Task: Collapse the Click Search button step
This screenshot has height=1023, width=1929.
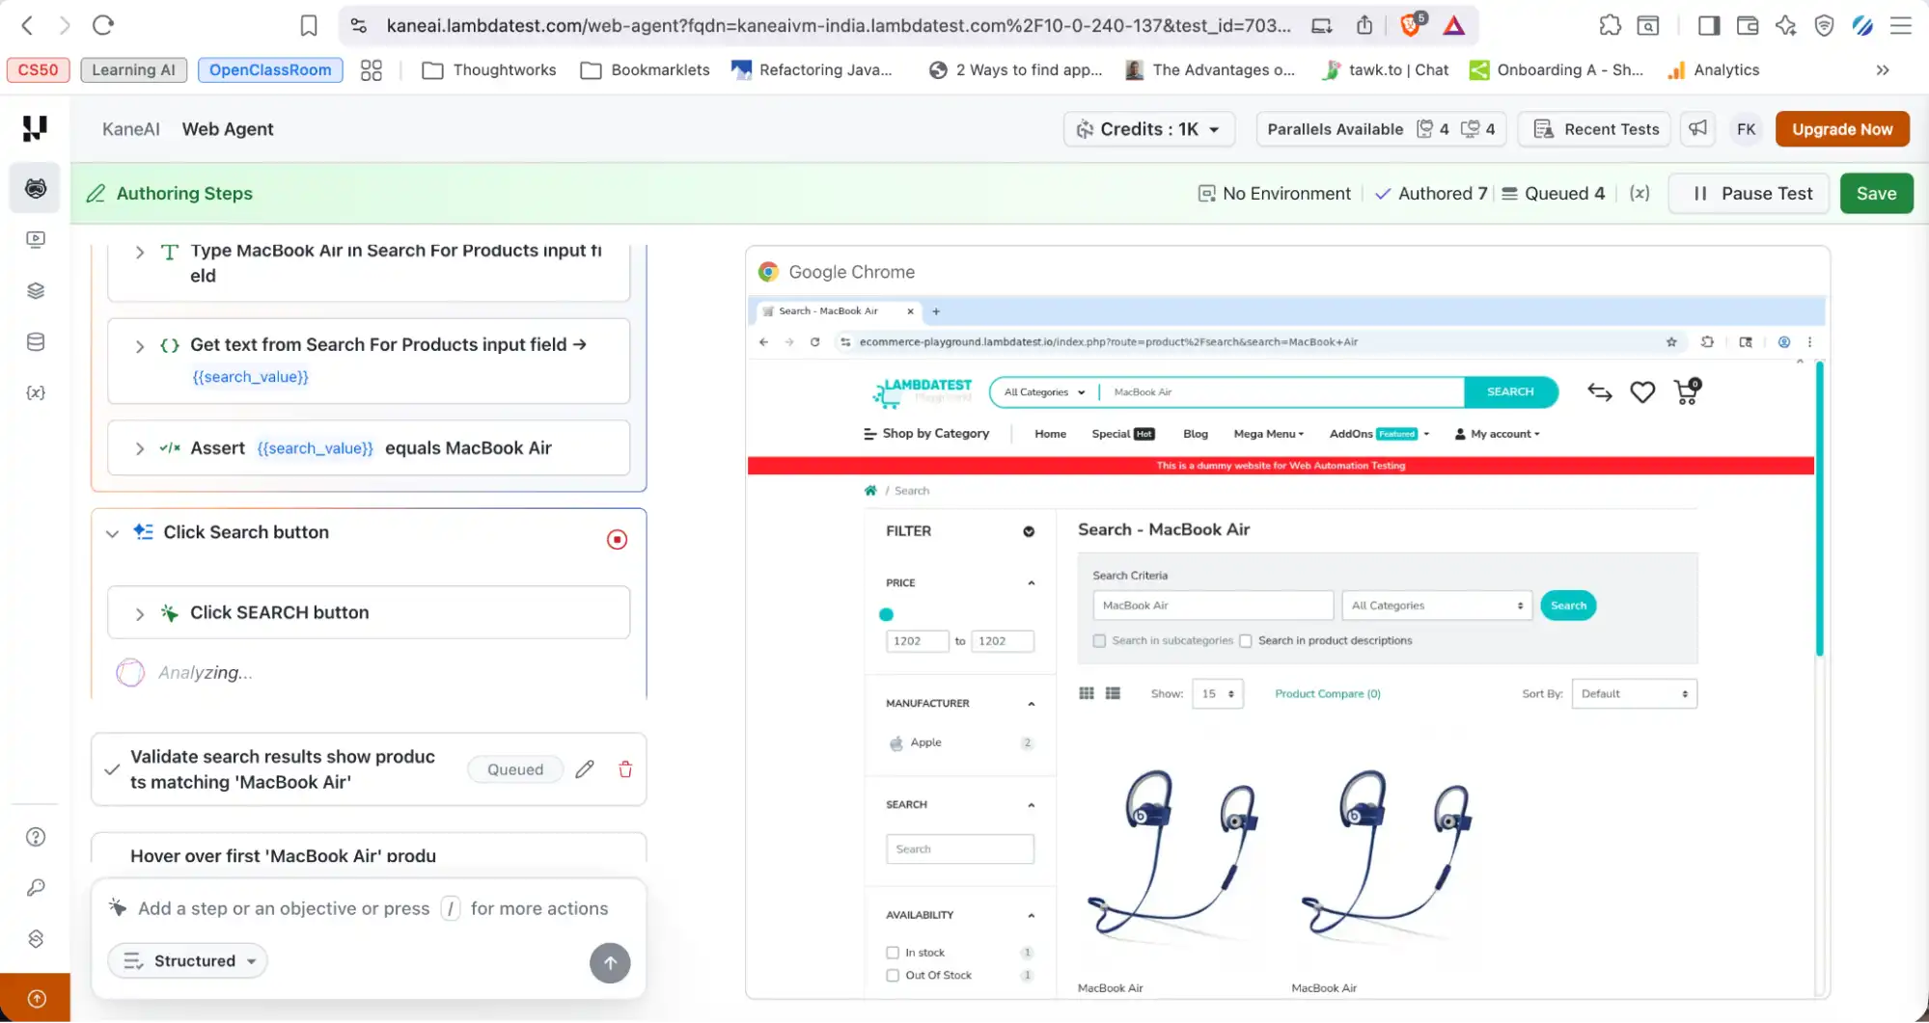Action: coord(112,533)
